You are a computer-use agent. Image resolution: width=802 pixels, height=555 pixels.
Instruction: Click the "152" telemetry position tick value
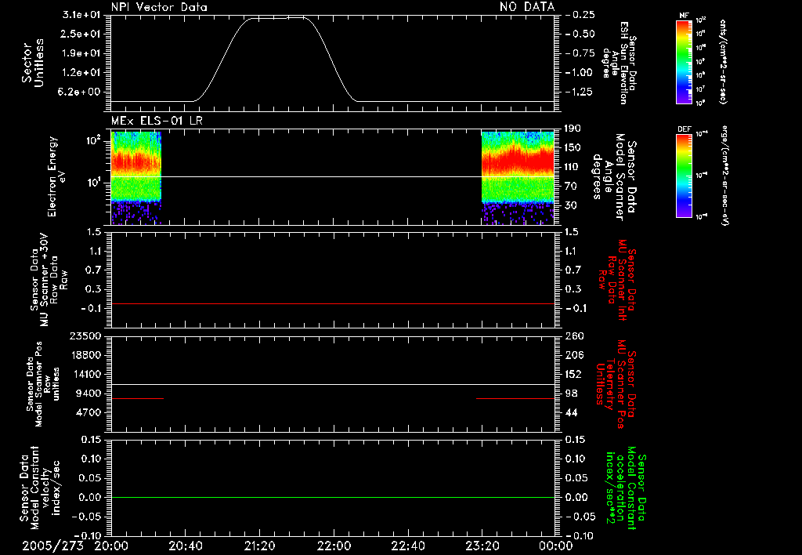(573, 374)
